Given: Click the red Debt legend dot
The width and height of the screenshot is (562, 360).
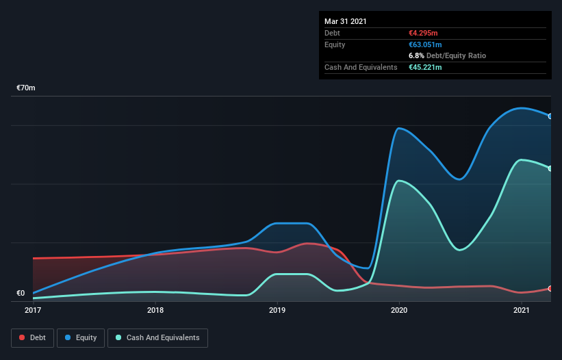Looking at the screenshot, I should click(22, 337).
